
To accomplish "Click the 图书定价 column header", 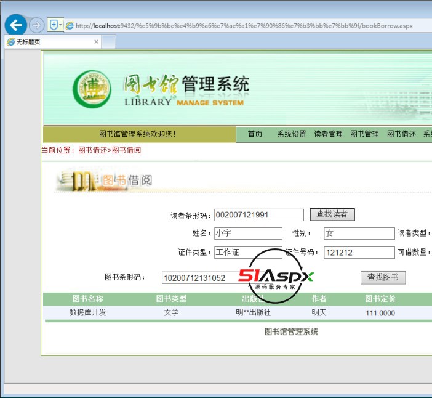I will [x=380, y=298].
